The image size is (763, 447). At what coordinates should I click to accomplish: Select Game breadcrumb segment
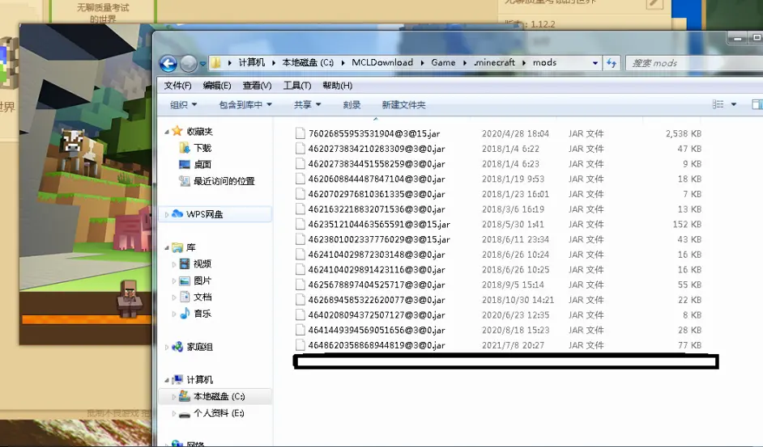point(443,63)
